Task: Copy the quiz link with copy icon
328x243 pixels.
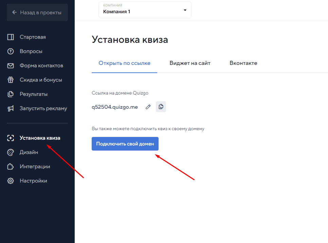Action: tap(161, 107)
